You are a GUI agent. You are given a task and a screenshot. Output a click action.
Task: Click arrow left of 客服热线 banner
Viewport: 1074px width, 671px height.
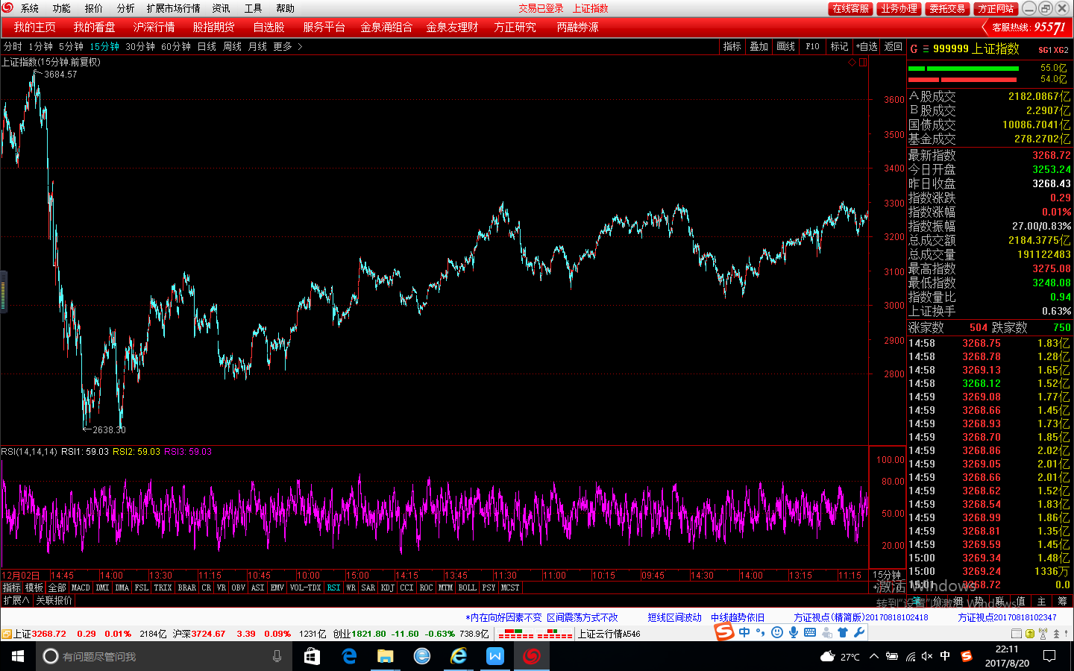984,28
